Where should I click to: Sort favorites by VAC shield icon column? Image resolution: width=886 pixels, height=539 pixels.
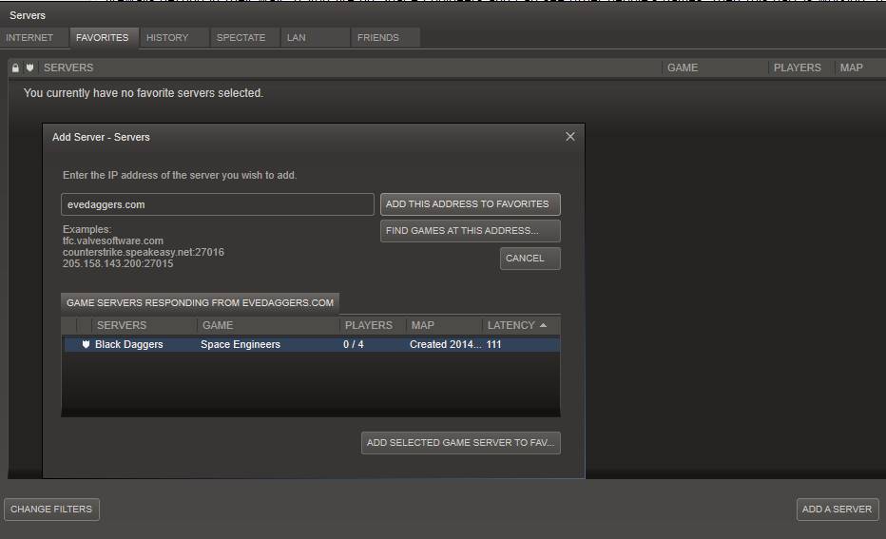point(30,67)
